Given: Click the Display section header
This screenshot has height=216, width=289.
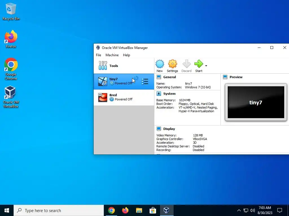Looking at the screenshot, I should 169,129.
